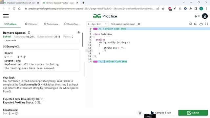Open the user profile avatar

pos(205,16)
